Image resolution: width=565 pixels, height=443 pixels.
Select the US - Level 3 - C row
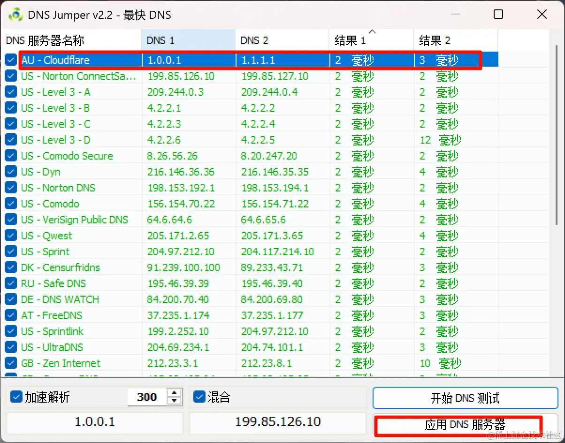click(275, 124)
